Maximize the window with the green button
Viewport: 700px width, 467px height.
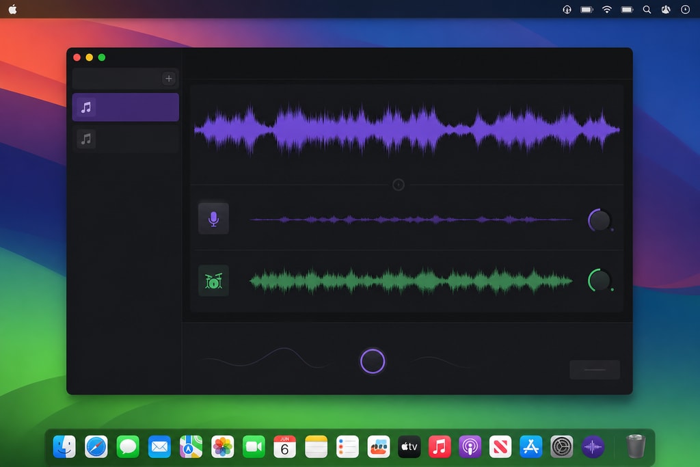pyautogui.click(x=102, y=57)
